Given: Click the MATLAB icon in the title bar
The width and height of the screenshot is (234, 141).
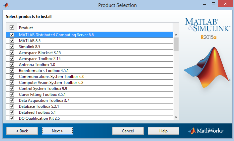Looking at the screenshot, I should point(6,5).
